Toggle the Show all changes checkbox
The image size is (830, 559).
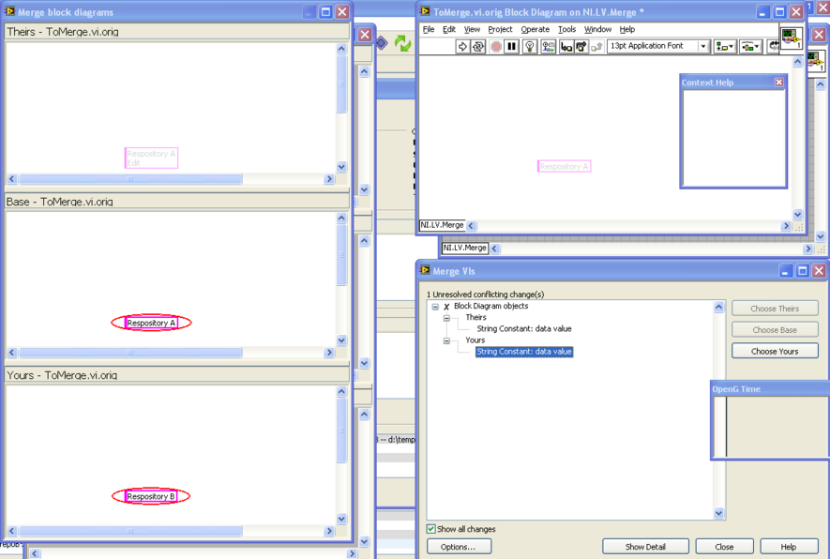[x=432, y=529]
